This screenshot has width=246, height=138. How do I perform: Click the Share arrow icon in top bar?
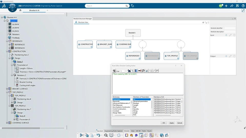point(232,6)
